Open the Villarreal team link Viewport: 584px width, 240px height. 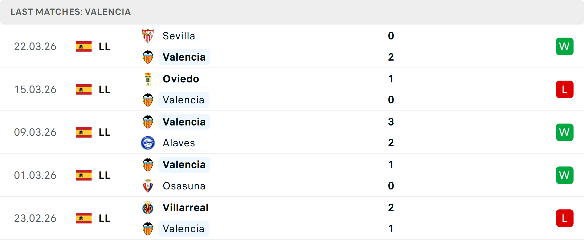[186, 208]
